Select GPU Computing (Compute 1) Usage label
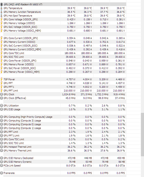The image size is (144, 177). [22, 128]
